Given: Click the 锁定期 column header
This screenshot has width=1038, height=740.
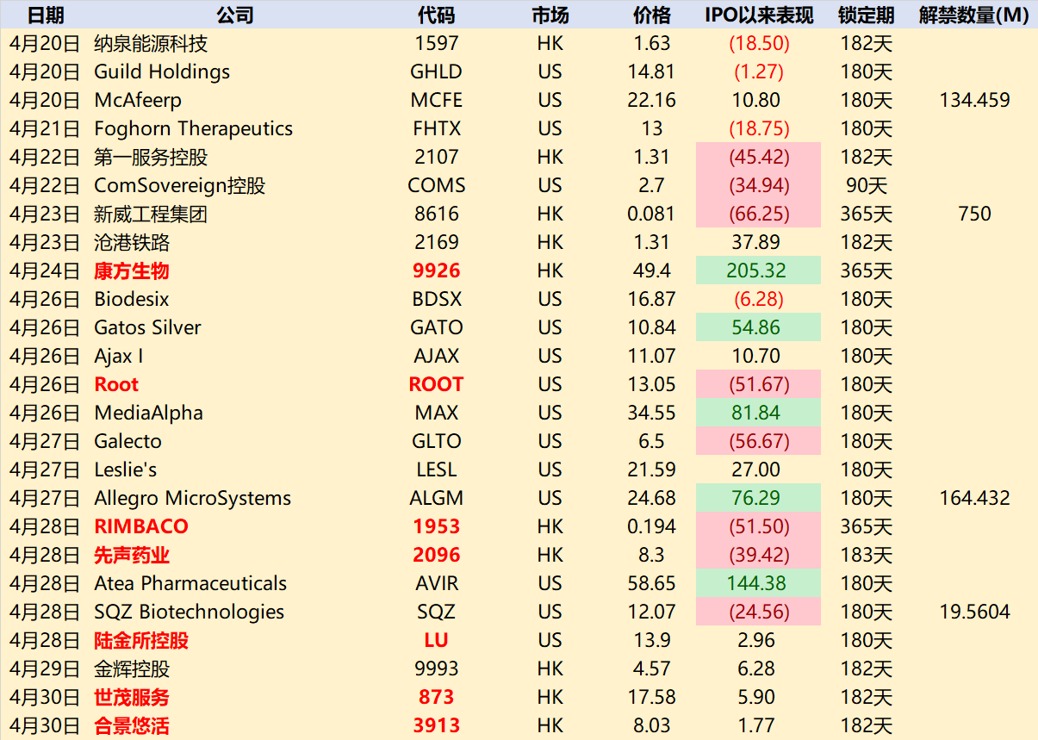Looking at the screenshot, I should tap(866, 15).
